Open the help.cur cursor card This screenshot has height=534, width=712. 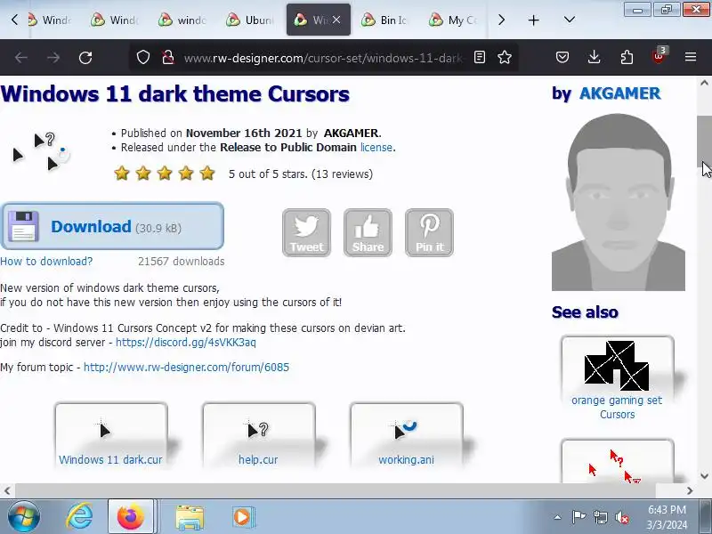pyautogui.click(x=258, y=435)
